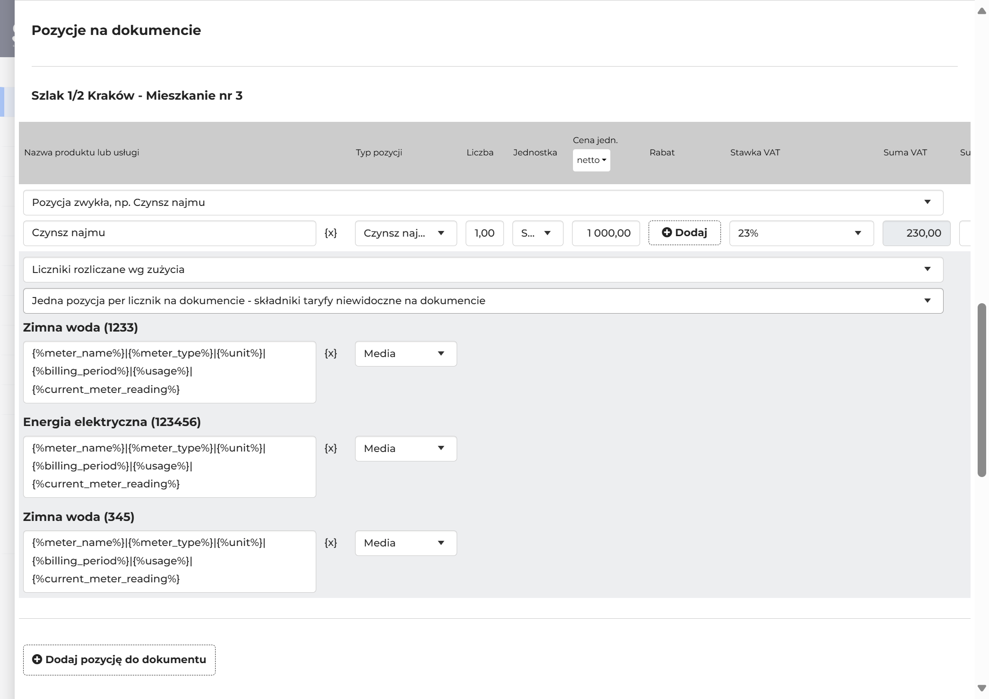This screenshot has height=699, width=989.
Task: Open Media type dropdown for Zimna woda (345)
Action: click(406, 543)
